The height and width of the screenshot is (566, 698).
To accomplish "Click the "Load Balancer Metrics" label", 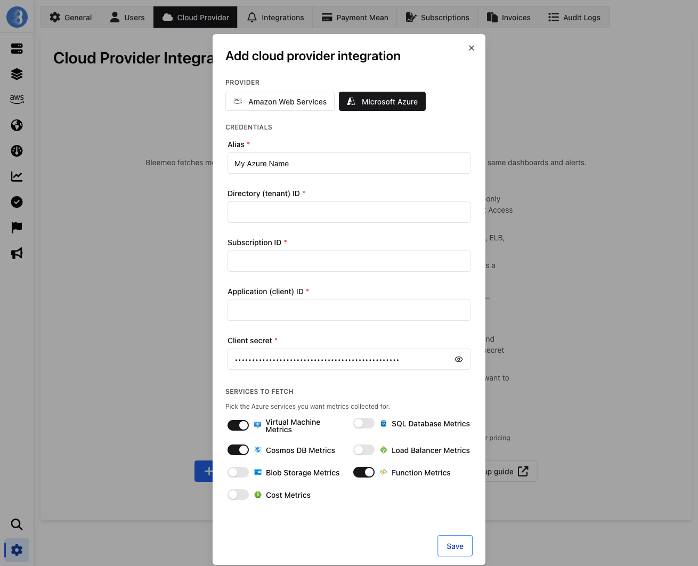I will tap(431, 450).
